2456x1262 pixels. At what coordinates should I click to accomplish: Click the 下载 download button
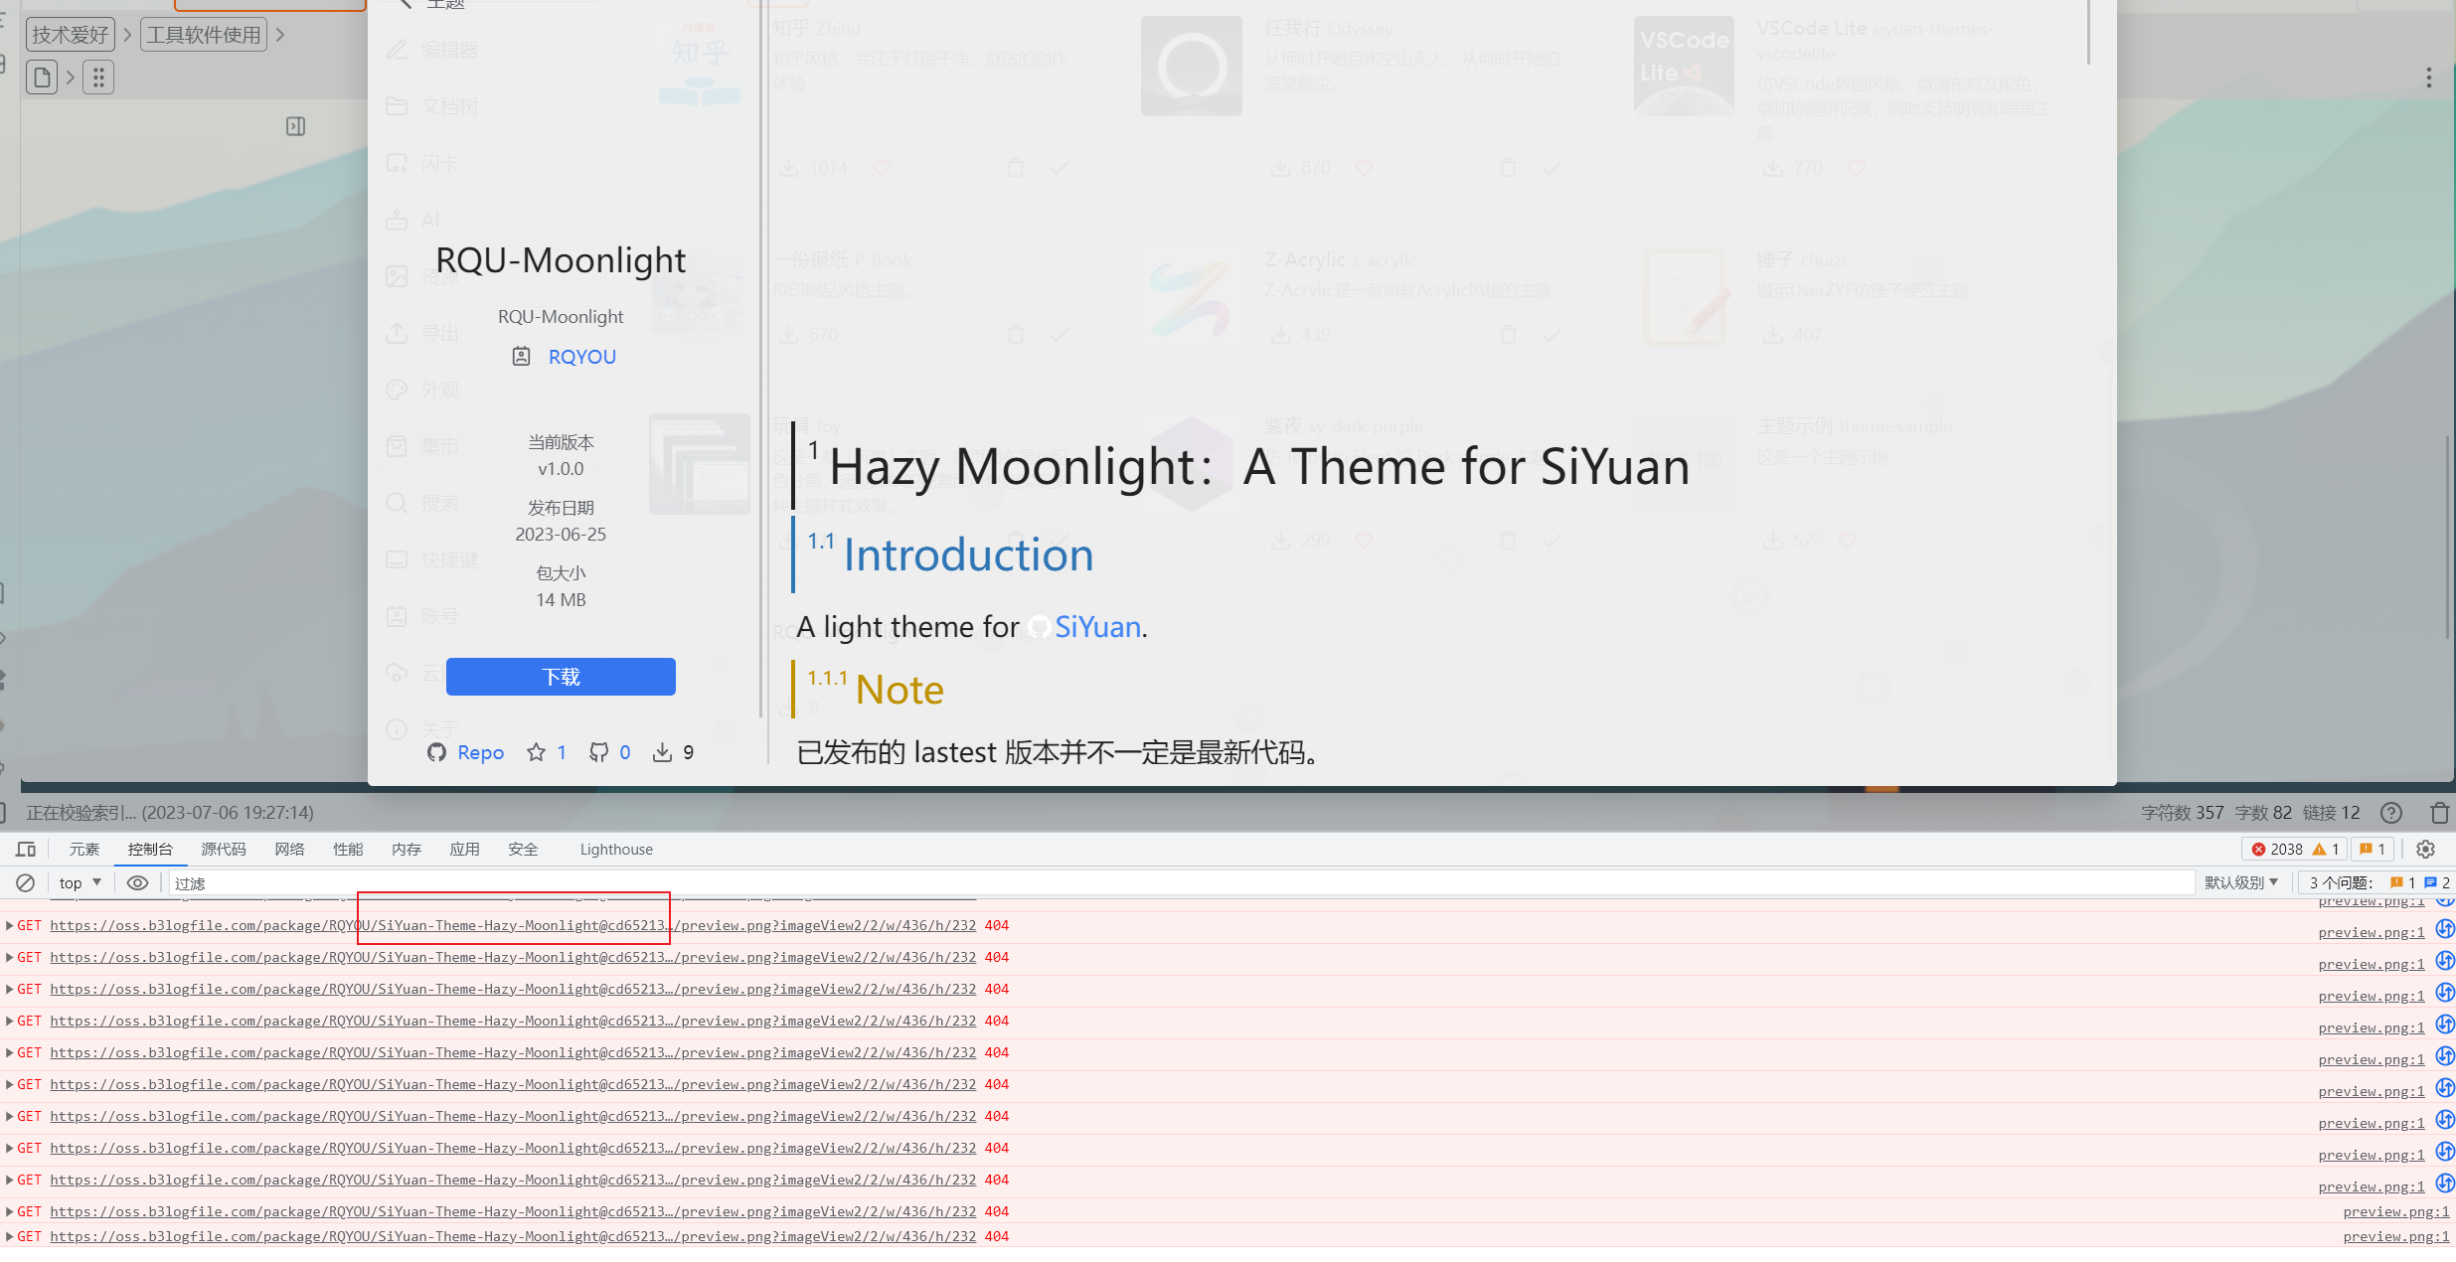coord(561,676)
